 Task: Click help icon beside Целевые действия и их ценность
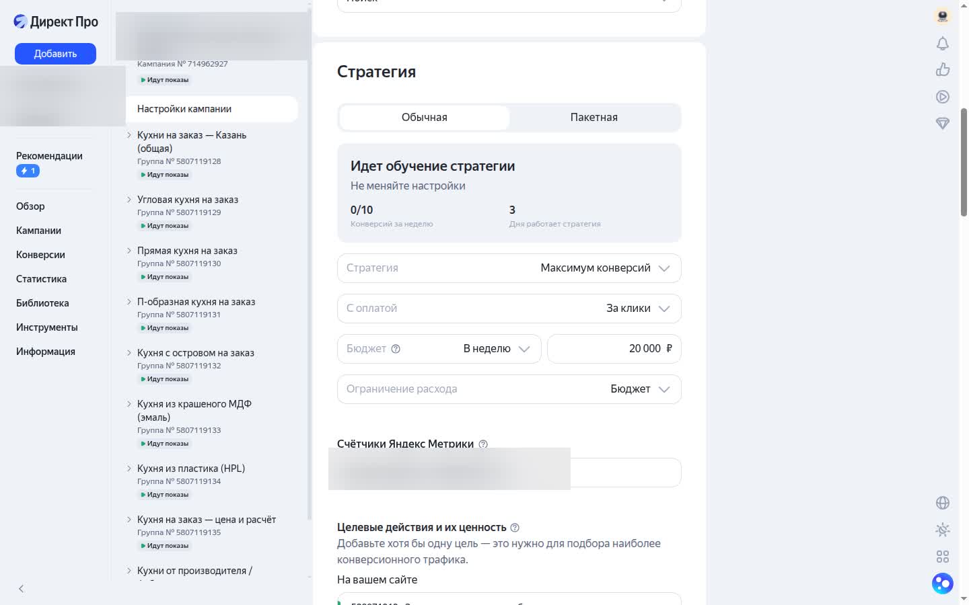tap(515, 528)
